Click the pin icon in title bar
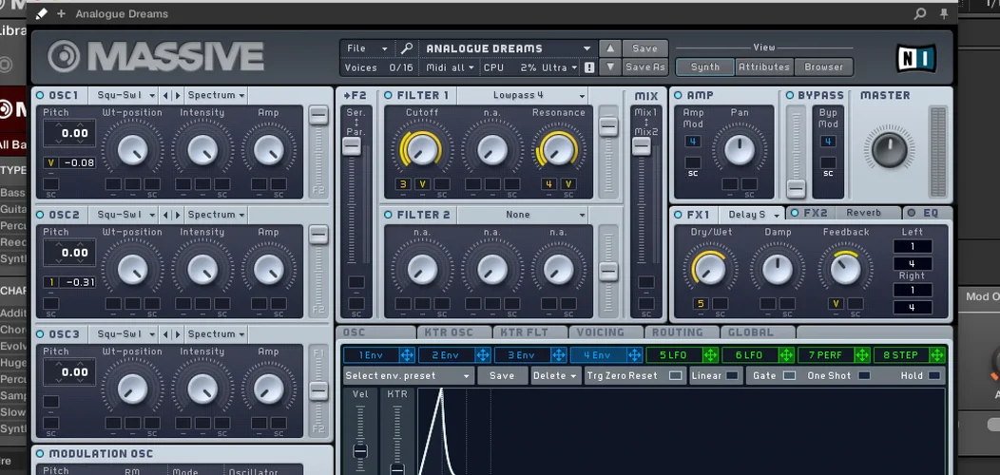Viewport: 1000px width, 475px height. pos(944,14)
